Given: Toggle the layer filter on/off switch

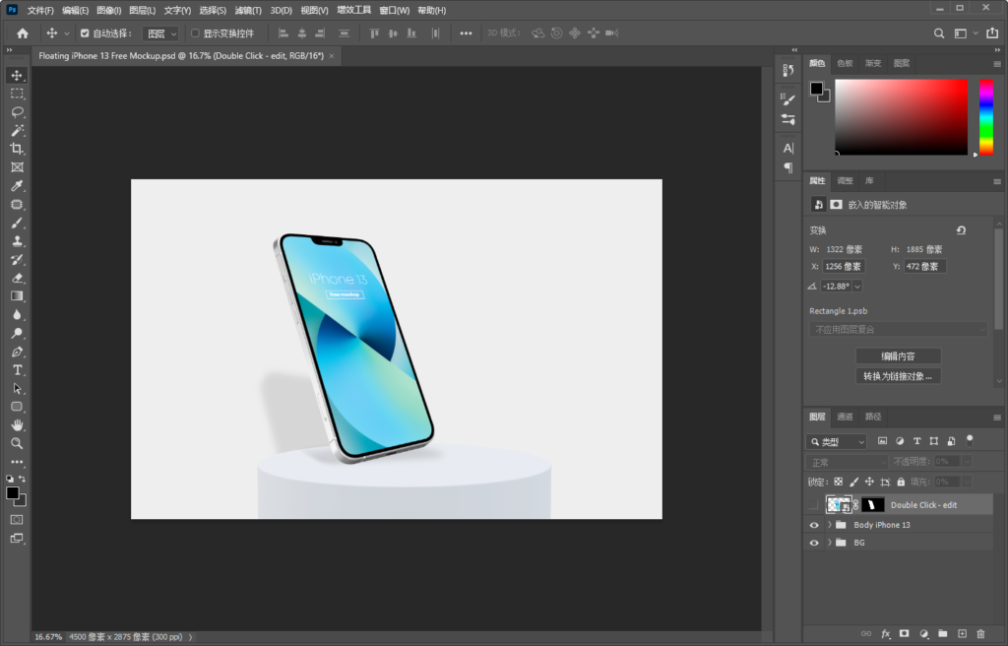Looking at the screenshot, I should (x=970, y=441).
